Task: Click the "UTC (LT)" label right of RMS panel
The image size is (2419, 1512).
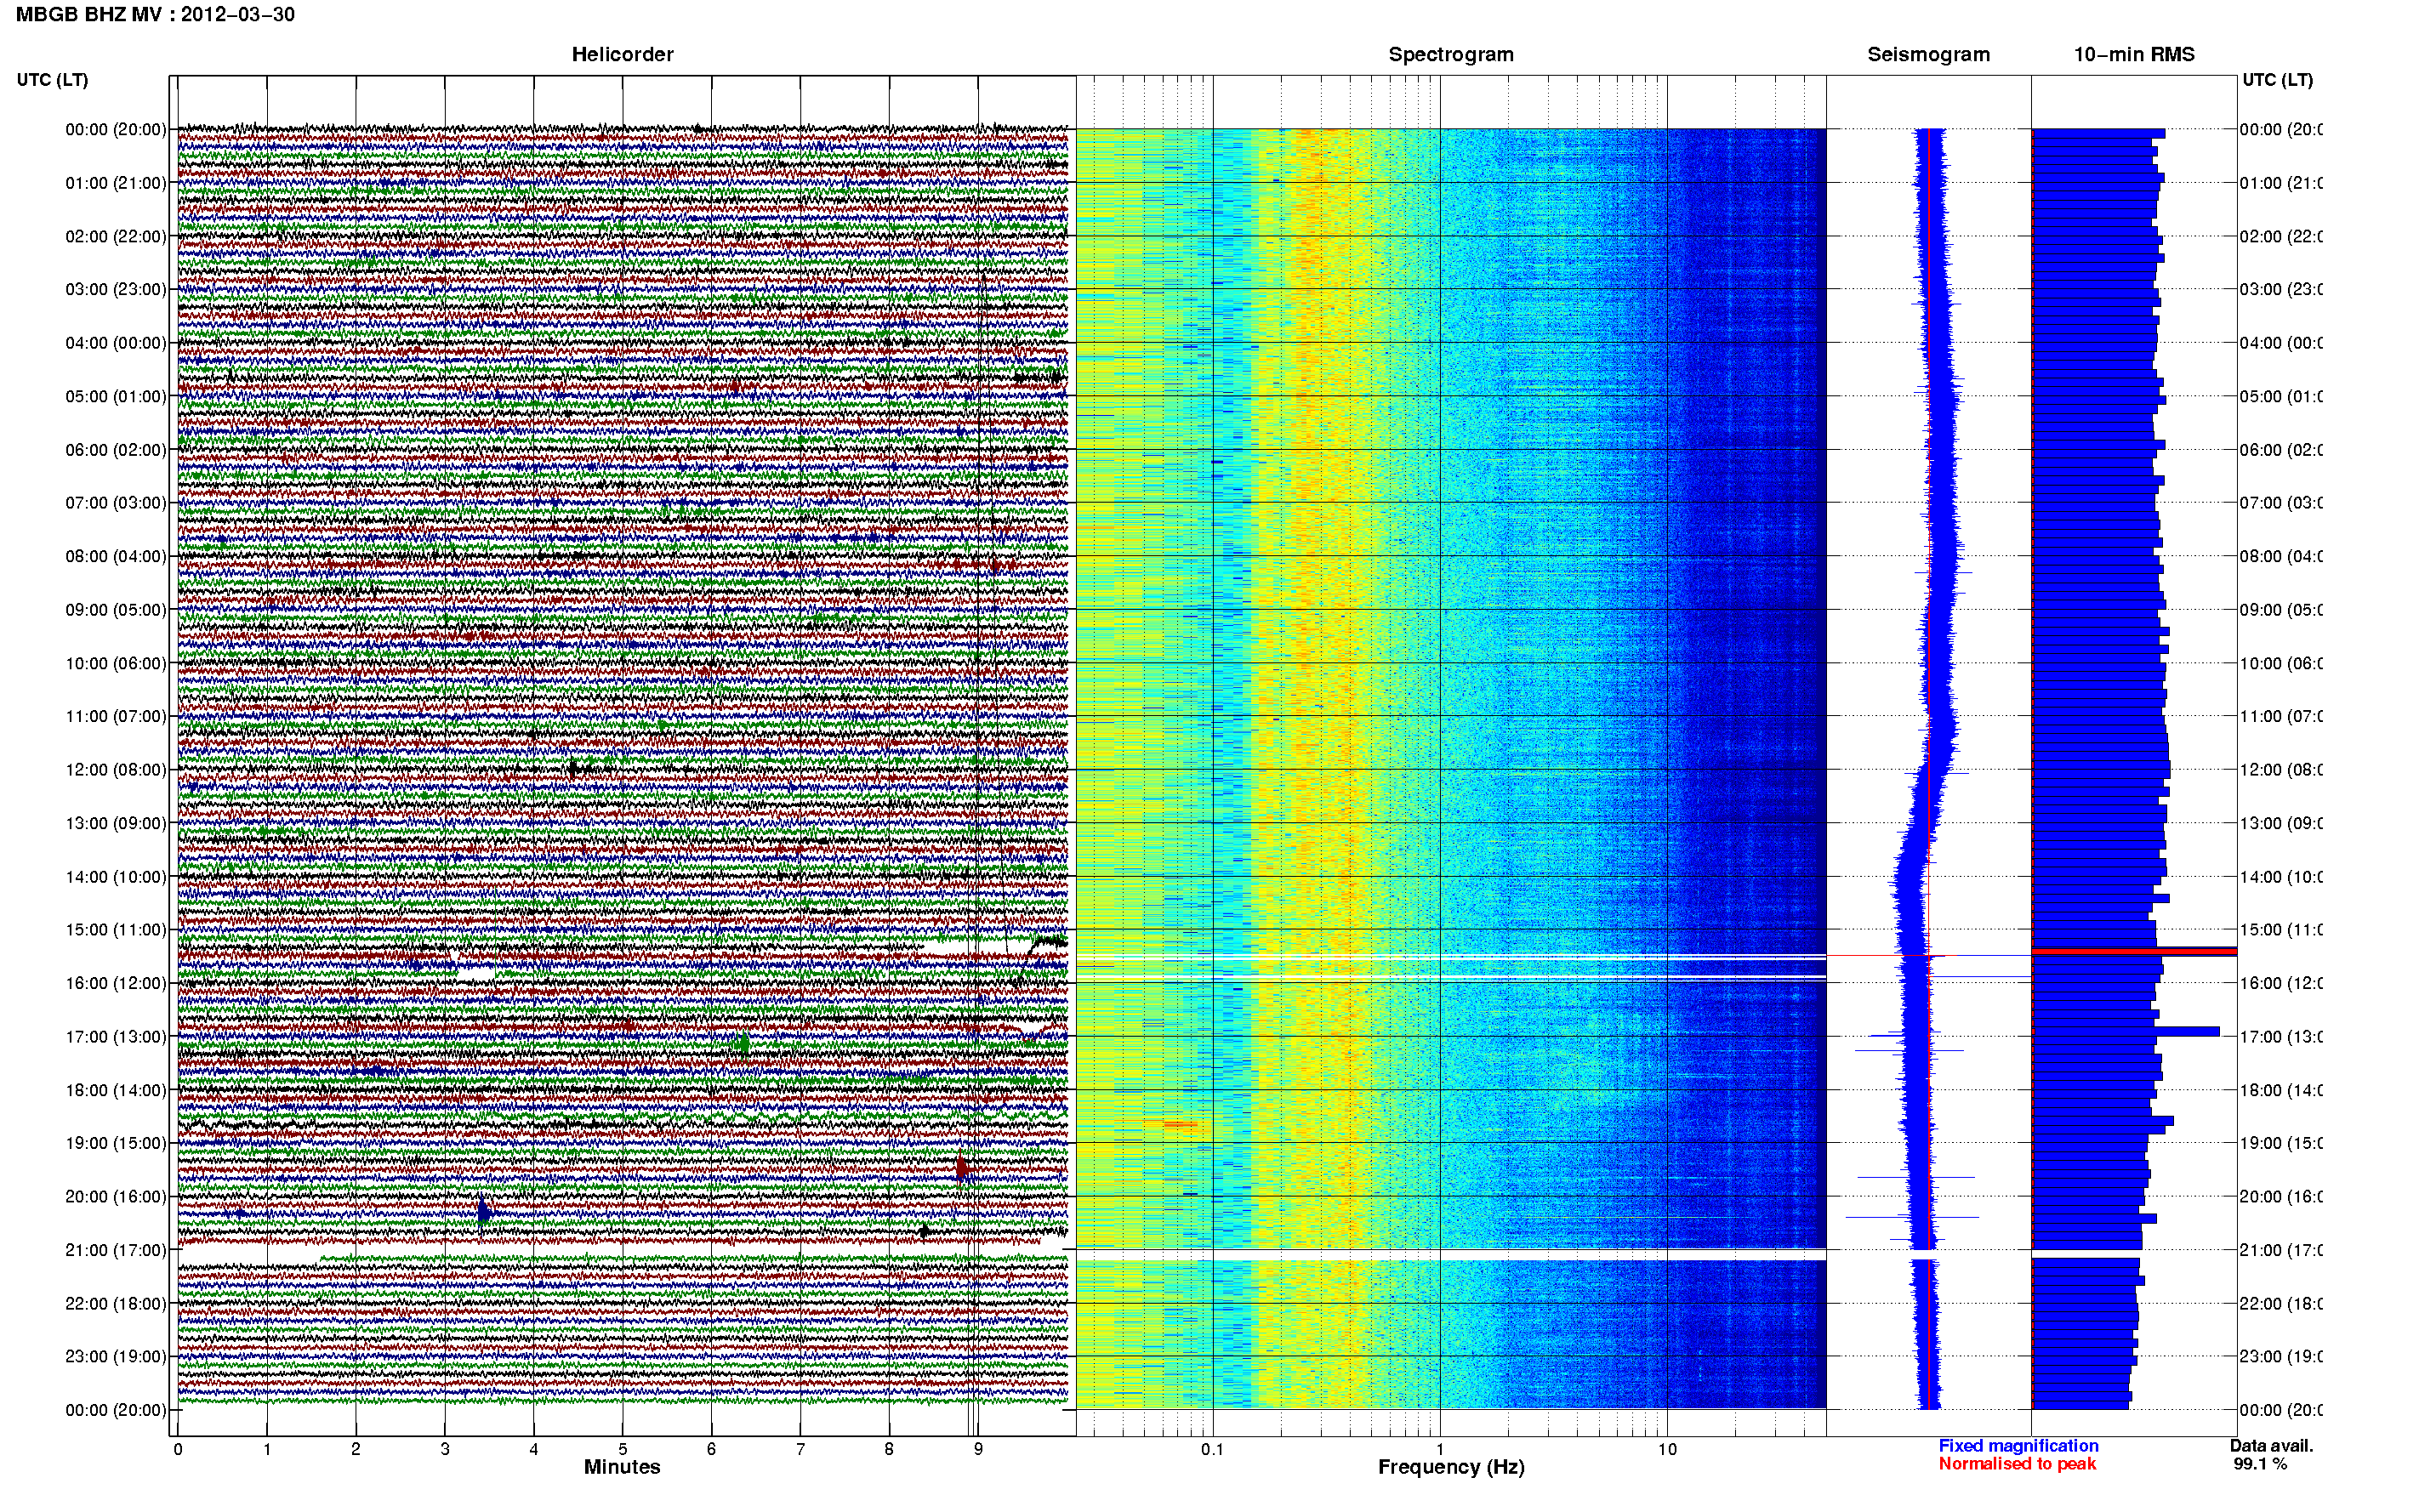Action: pyautogui.click(x=2277, y=80)
